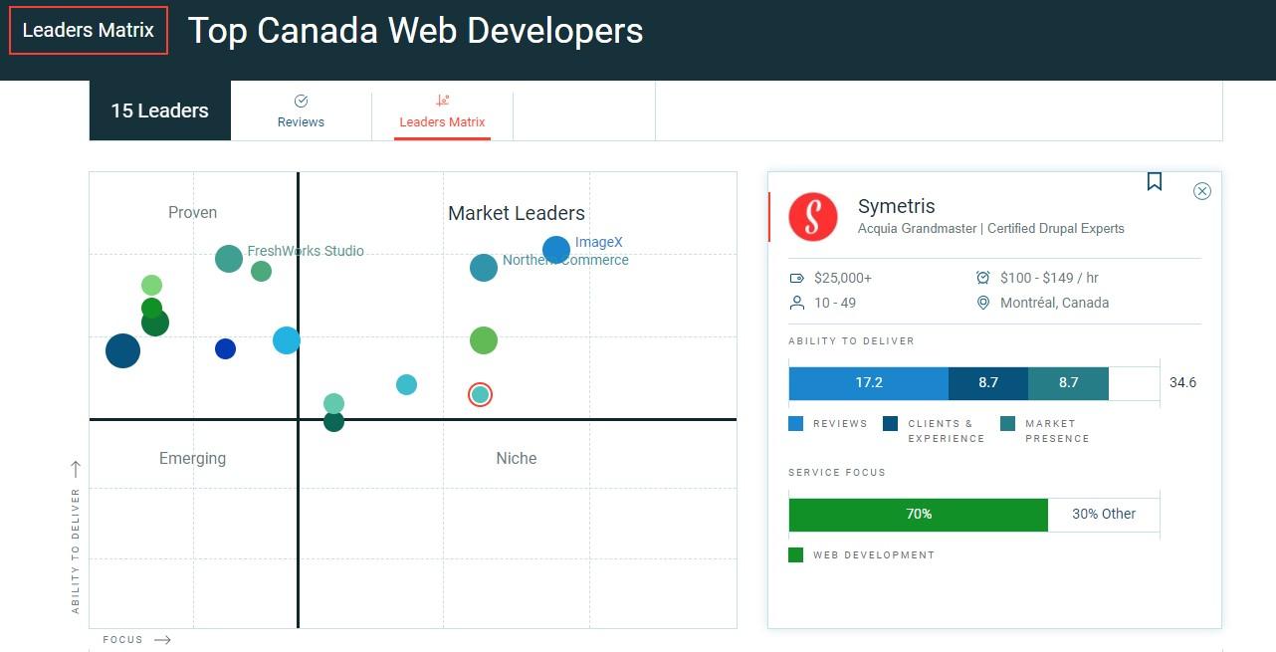The height and width of the screenshot is (652, 1276).
Task: Click the Market Leaders quadrant label
Action: pyautogui.click(x=517, y=213)
